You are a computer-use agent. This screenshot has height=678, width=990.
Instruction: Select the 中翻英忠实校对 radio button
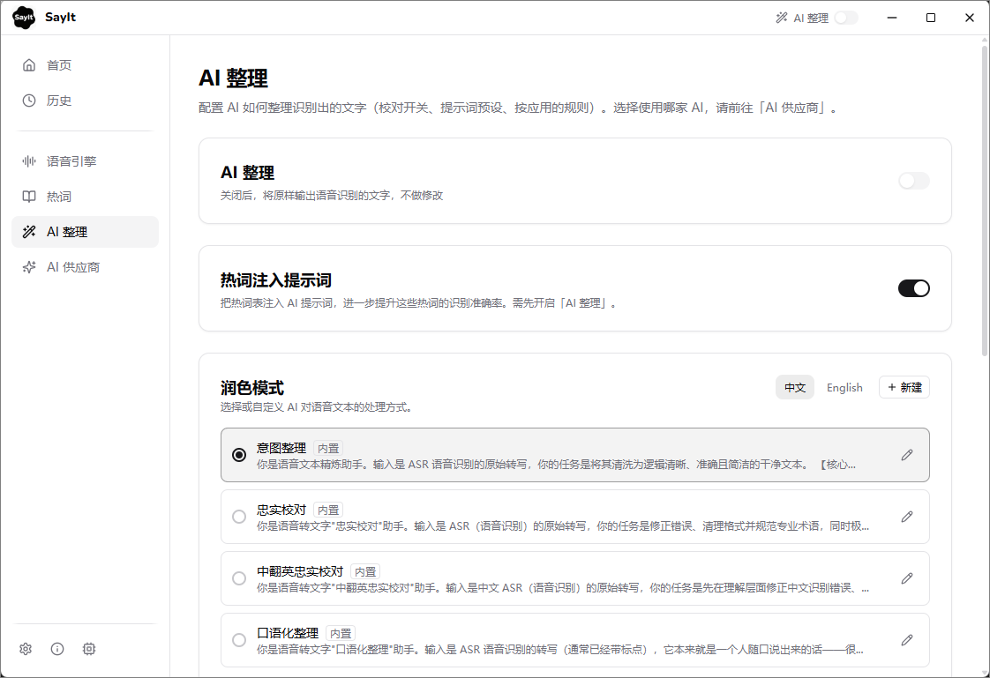tap(238, 578)
